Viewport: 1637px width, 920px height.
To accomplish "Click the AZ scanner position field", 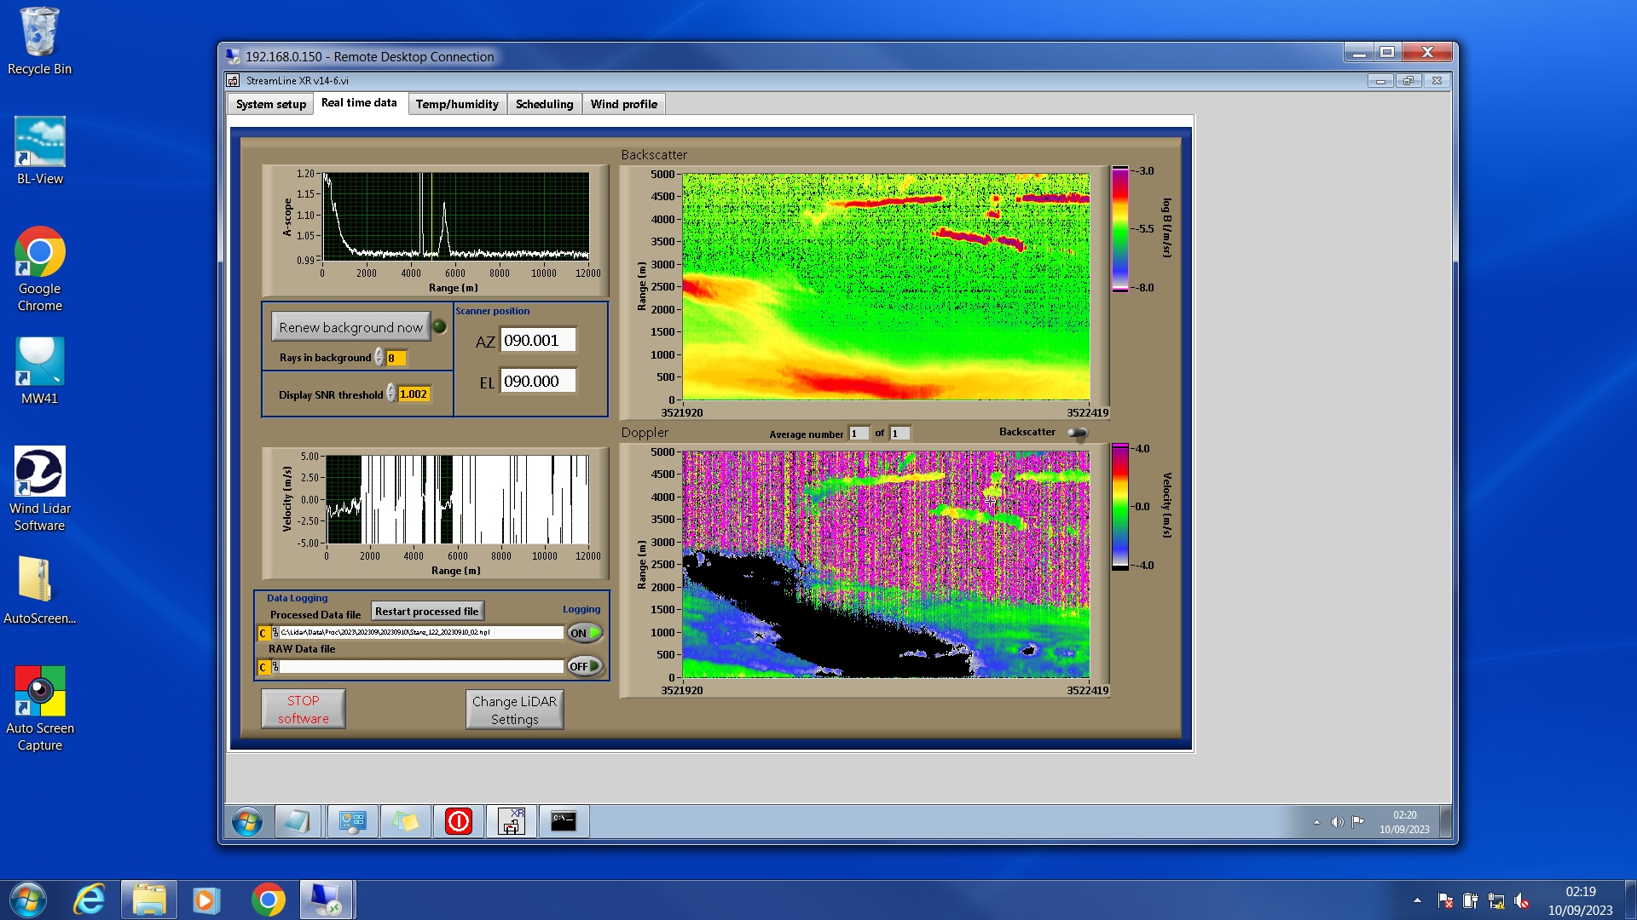I will point(537,340).
